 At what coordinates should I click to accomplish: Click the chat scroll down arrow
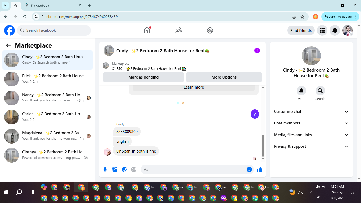pyautogui.click(x=263, y=159)
